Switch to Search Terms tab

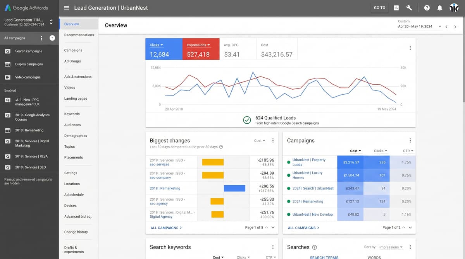[324, 257]
